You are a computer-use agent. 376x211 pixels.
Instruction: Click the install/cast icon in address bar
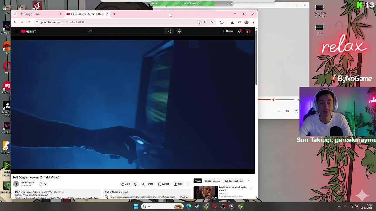point(199,22)
